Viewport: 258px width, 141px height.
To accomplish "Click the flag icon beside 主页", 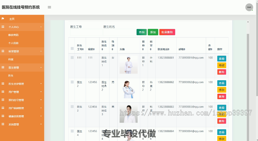I will tap(3, 19).
